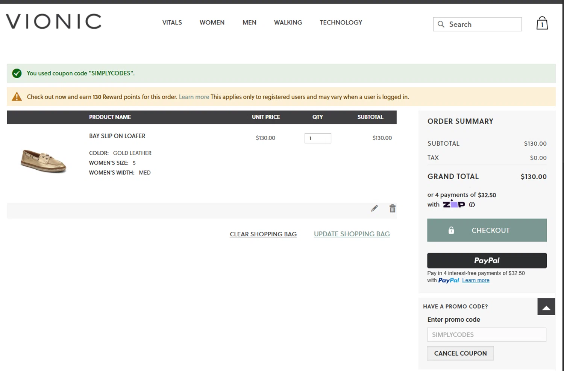Open the loafer product thumbnail
Screen dimensions: 564x371
43,161
